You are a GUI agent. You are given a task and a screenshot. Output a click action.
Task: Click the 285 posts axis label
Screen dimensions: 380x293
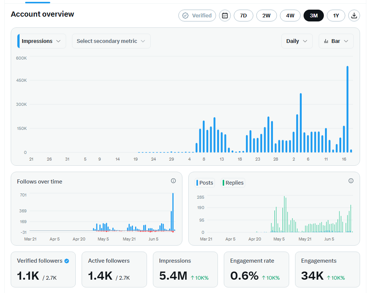coord(201,197)
